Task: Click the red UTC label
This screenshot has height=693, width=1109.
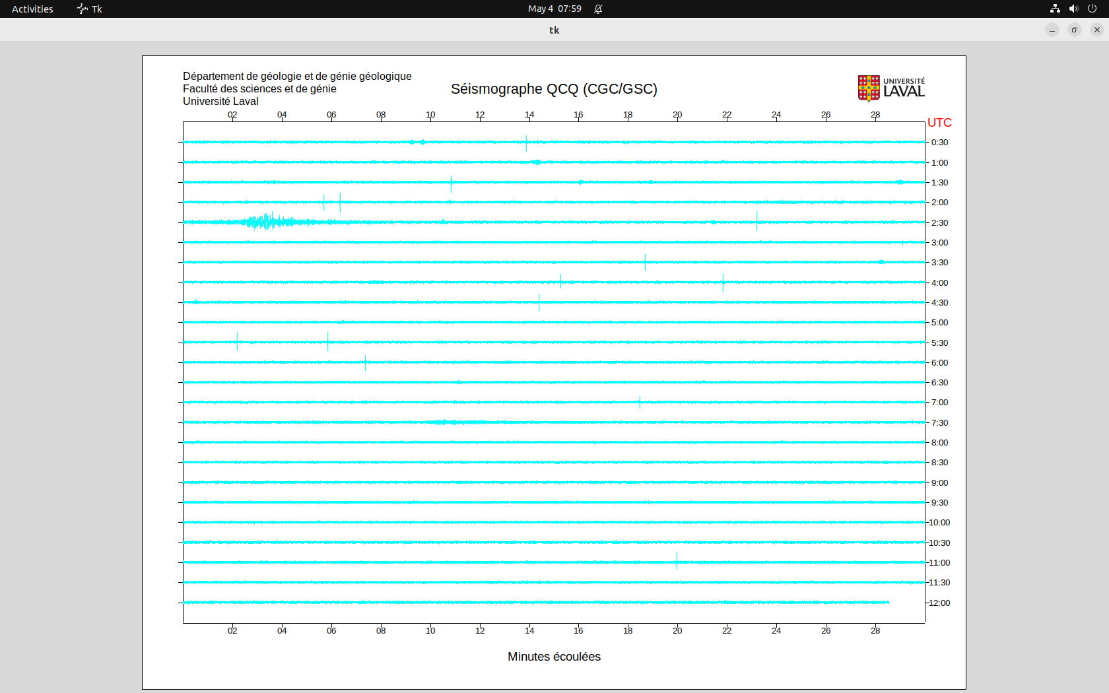Action: click(x=939, y=123)
